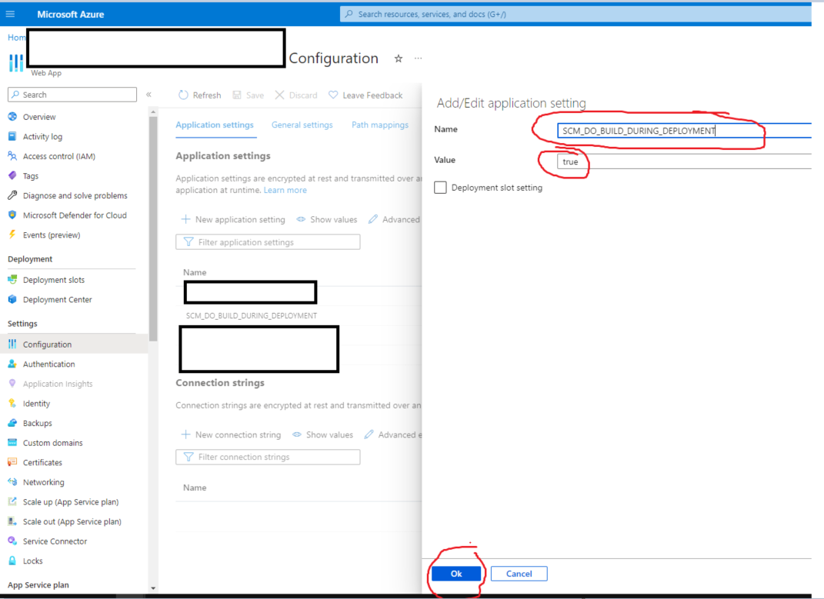Click the sidebar Search box

click(72, 95)
